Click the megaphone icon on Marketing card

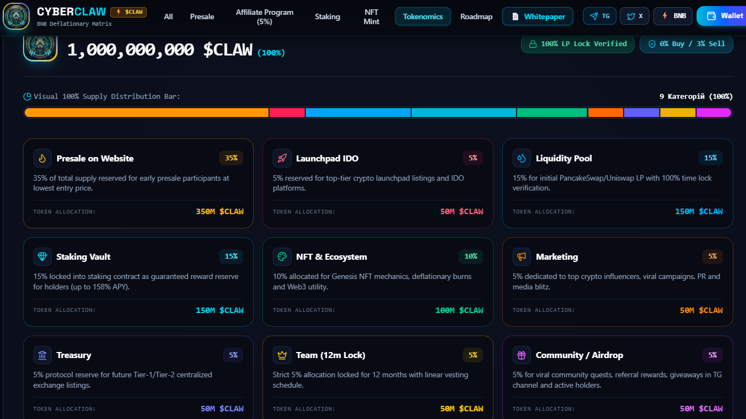pos(521,256)
